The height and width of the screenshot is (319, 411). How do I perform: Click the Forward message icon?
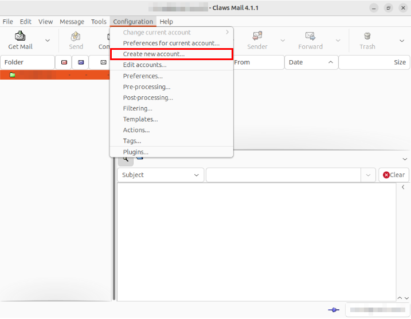(310, 36)
